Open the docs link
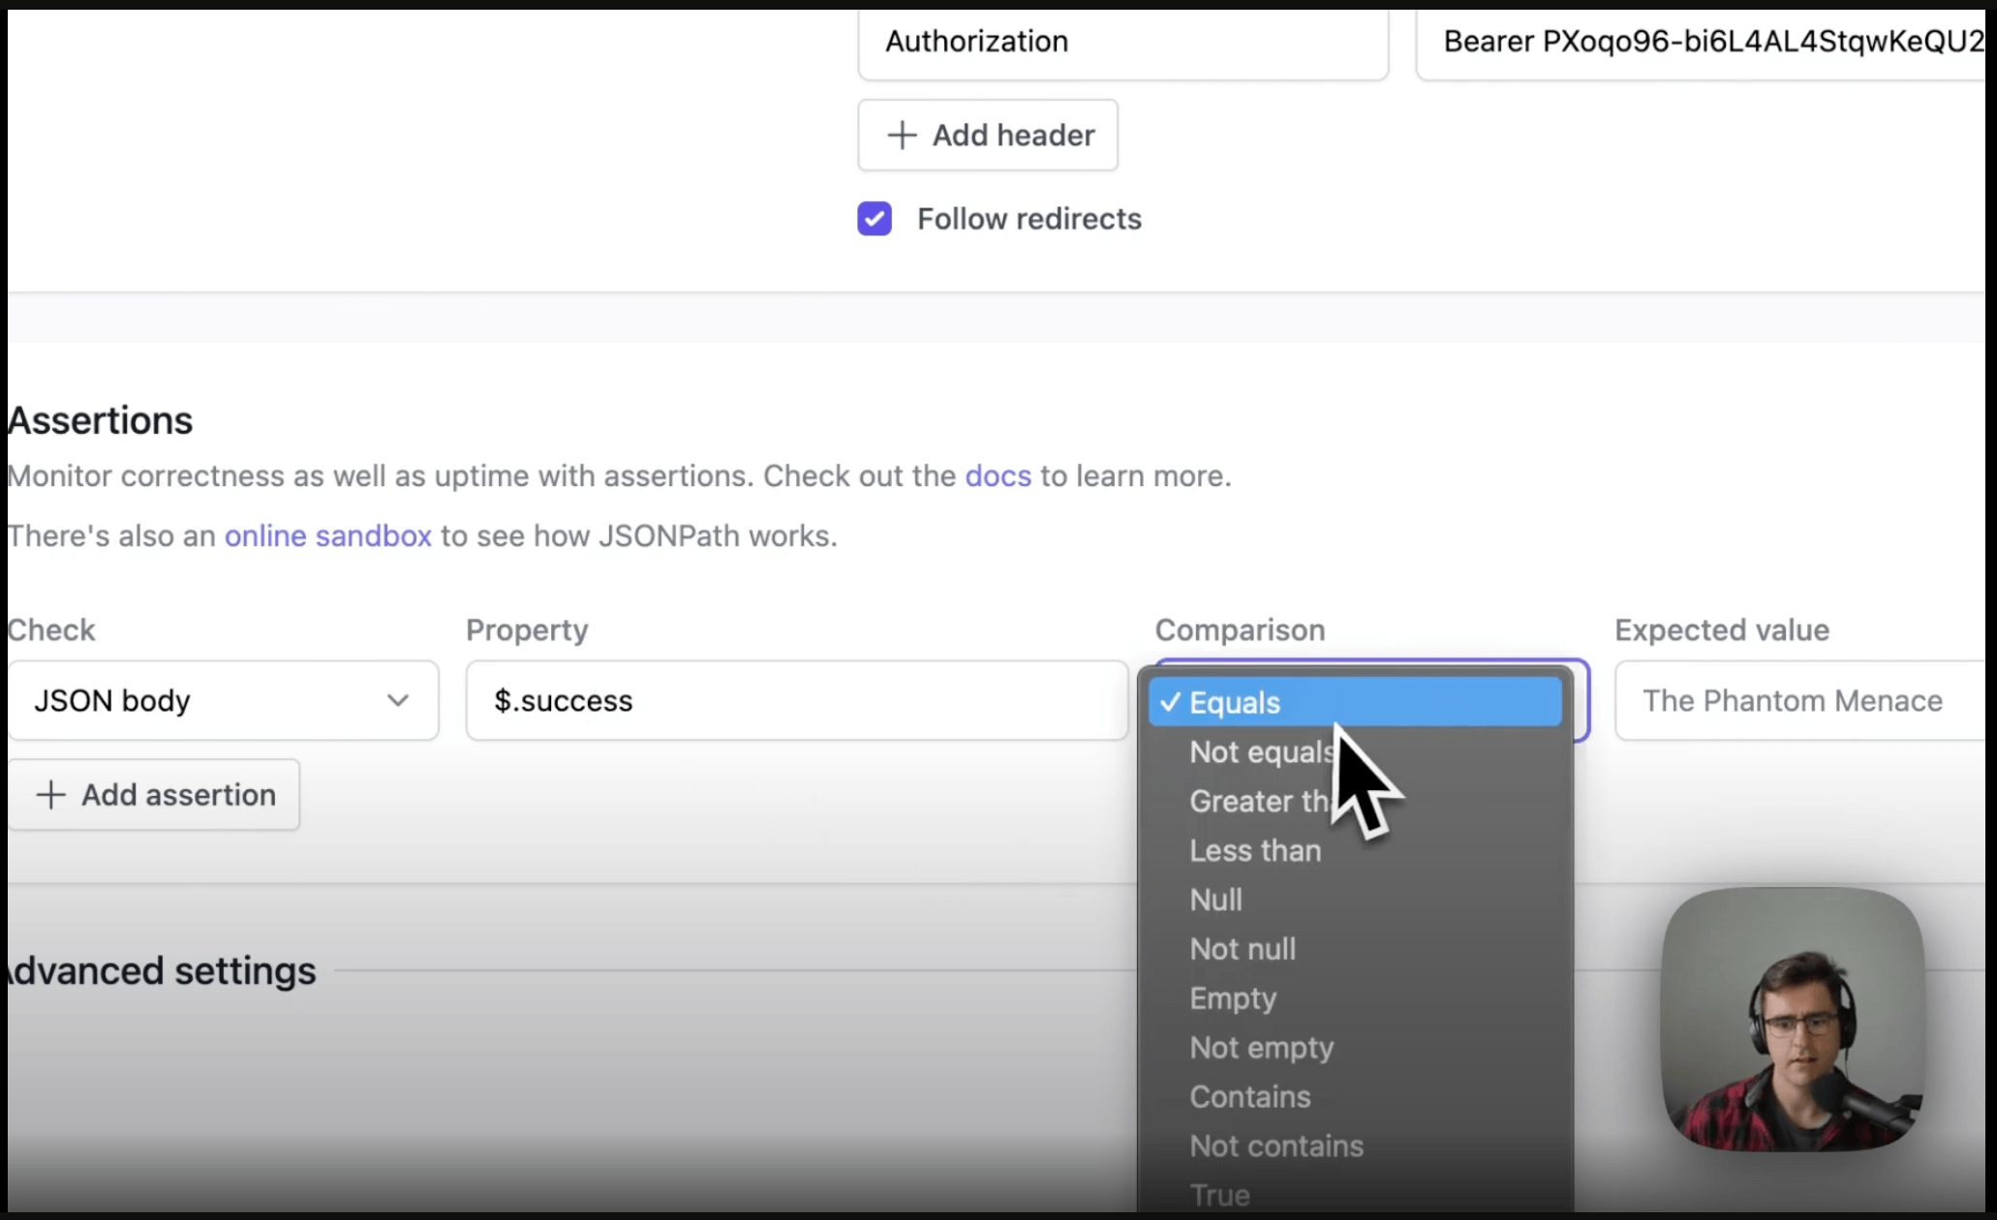1997x1220 pixels. pyautogui.click(x=997, y=475)
